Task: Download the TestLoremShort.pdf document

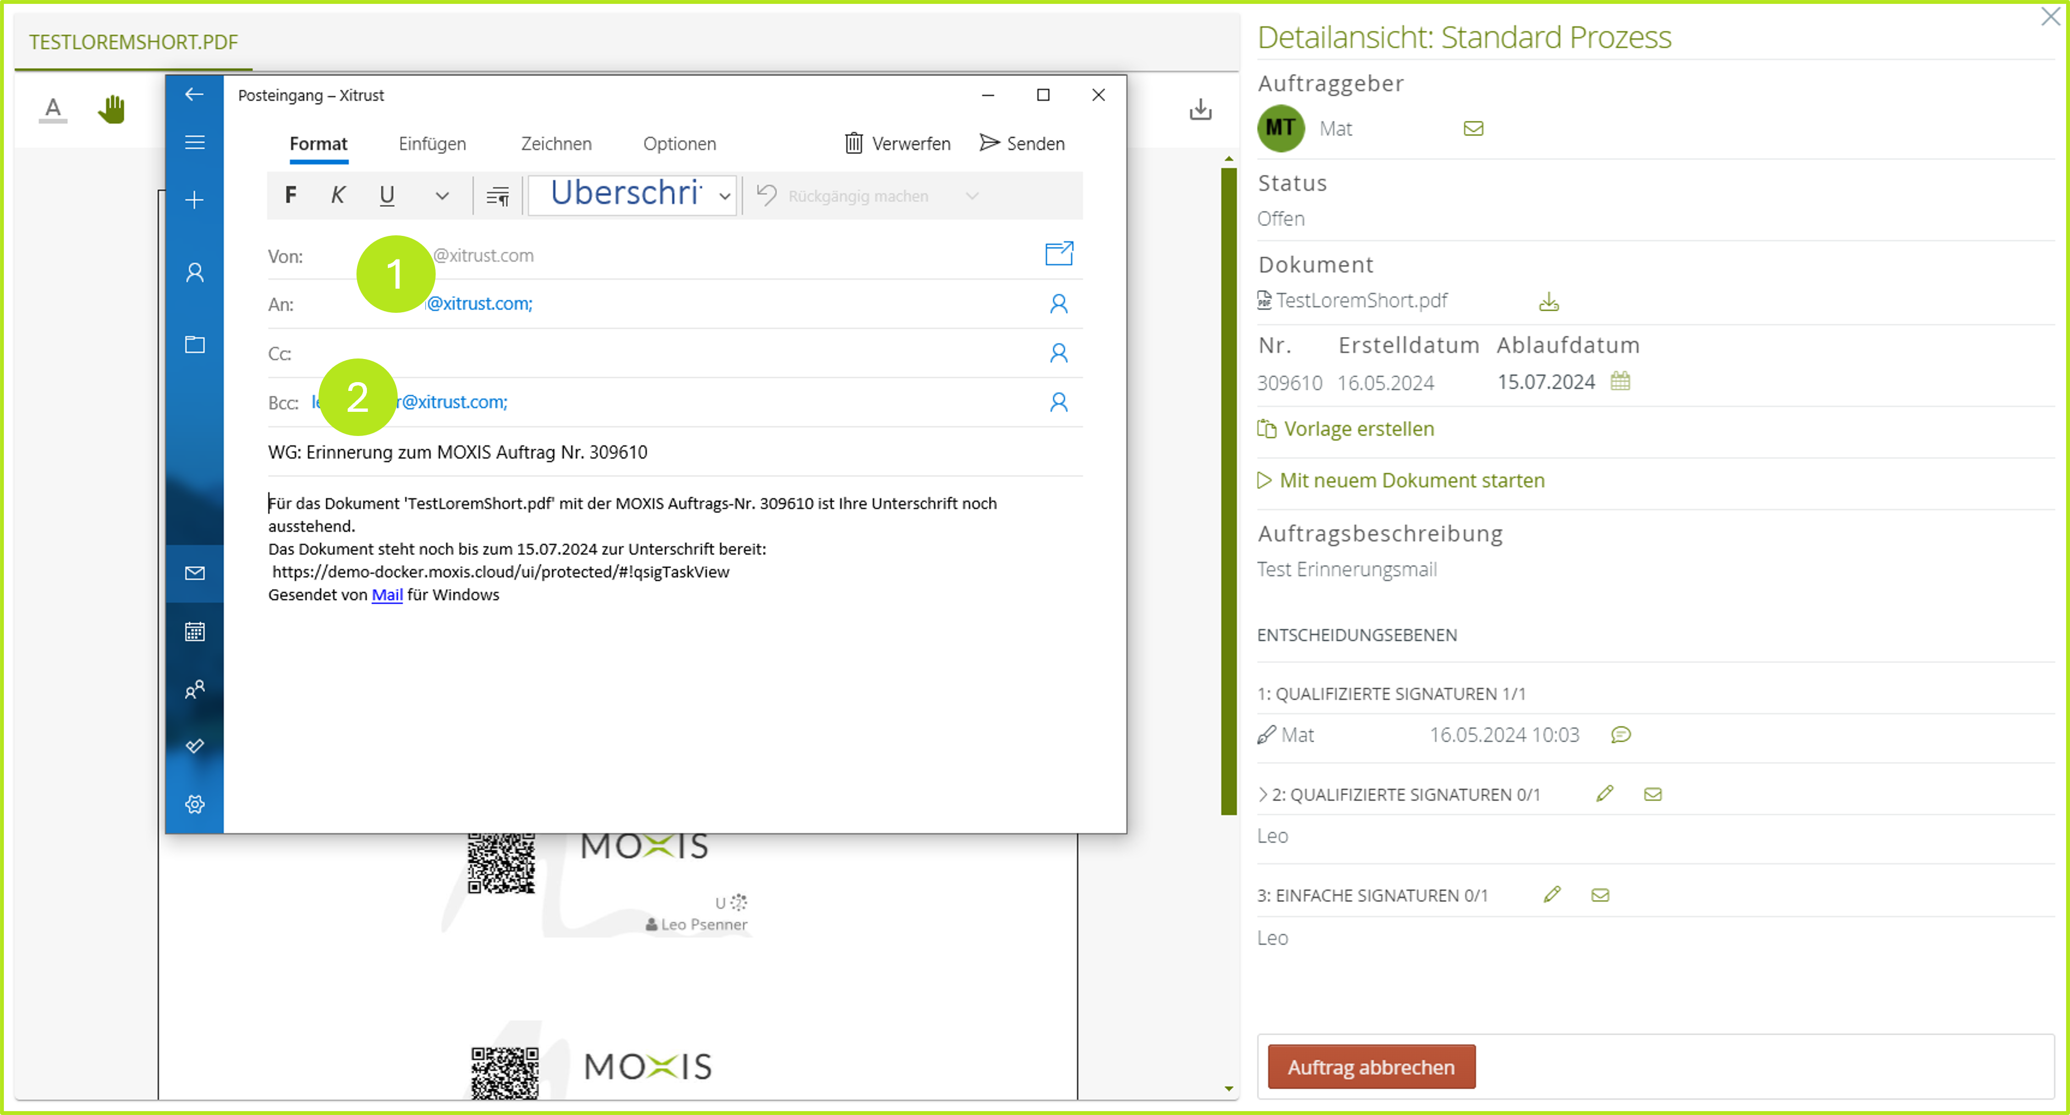Action: pos(1549,302)
